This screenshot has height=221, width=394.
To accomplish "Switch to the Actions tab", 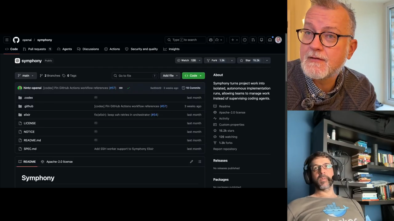I will 112,49.
